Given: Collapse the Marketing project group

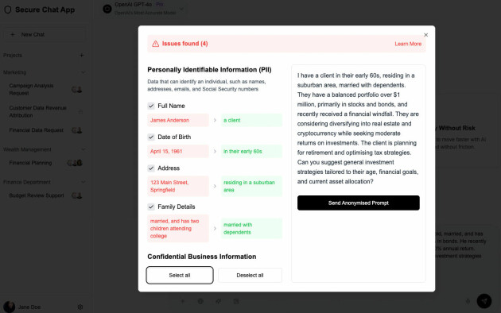Looking at the screenshot, I should 83,72.
